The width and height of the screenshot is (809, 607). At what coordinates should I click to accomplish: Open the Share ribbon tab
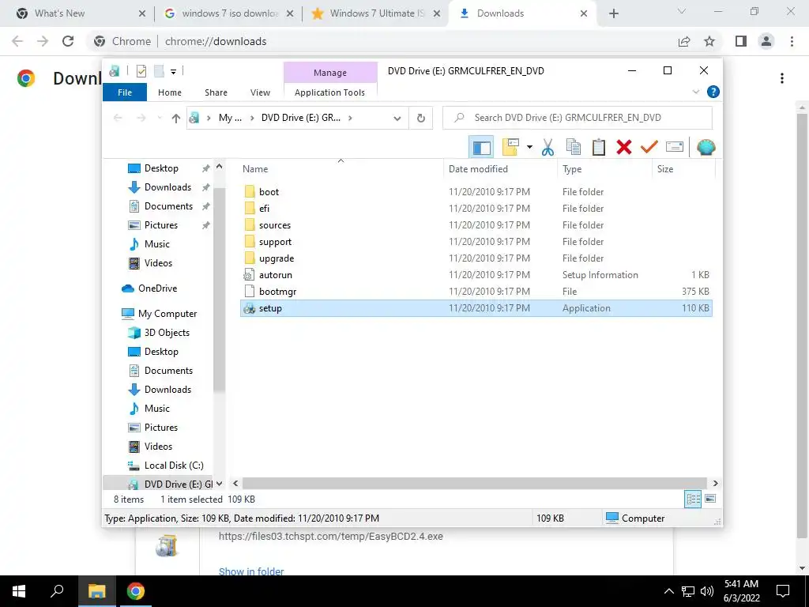[216, 92]
